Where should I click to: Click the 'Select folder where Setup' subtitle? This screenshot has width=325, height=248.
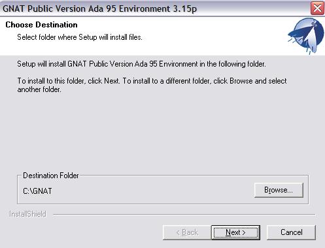(80, 37)
